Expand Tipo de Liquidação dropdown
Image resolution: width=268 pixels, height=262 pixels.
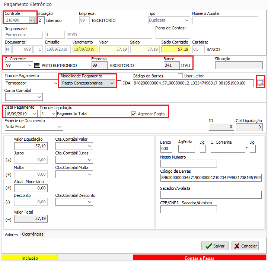(53, 114)
